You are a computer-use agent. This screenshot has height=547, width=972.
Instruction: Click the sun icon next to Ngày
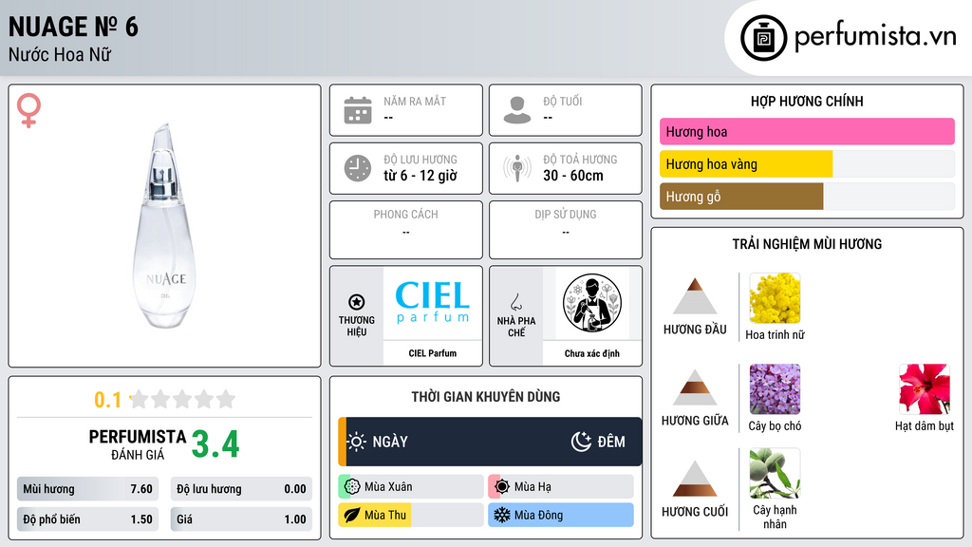(357, 442)
